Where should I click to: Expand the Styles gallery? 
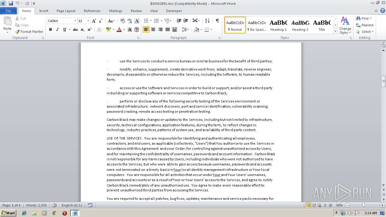tap(335, 31)
